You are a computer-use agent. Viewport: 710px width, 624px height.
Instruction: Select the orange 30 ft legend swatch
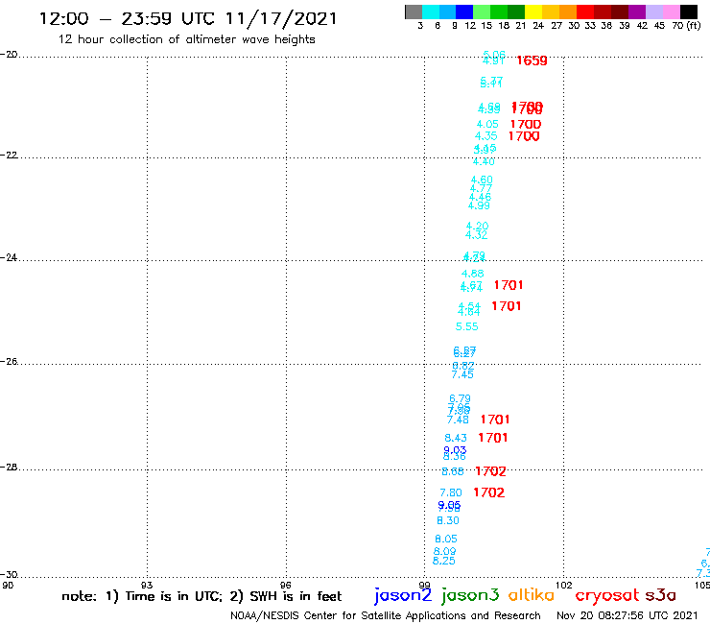(x=568, y=12)
